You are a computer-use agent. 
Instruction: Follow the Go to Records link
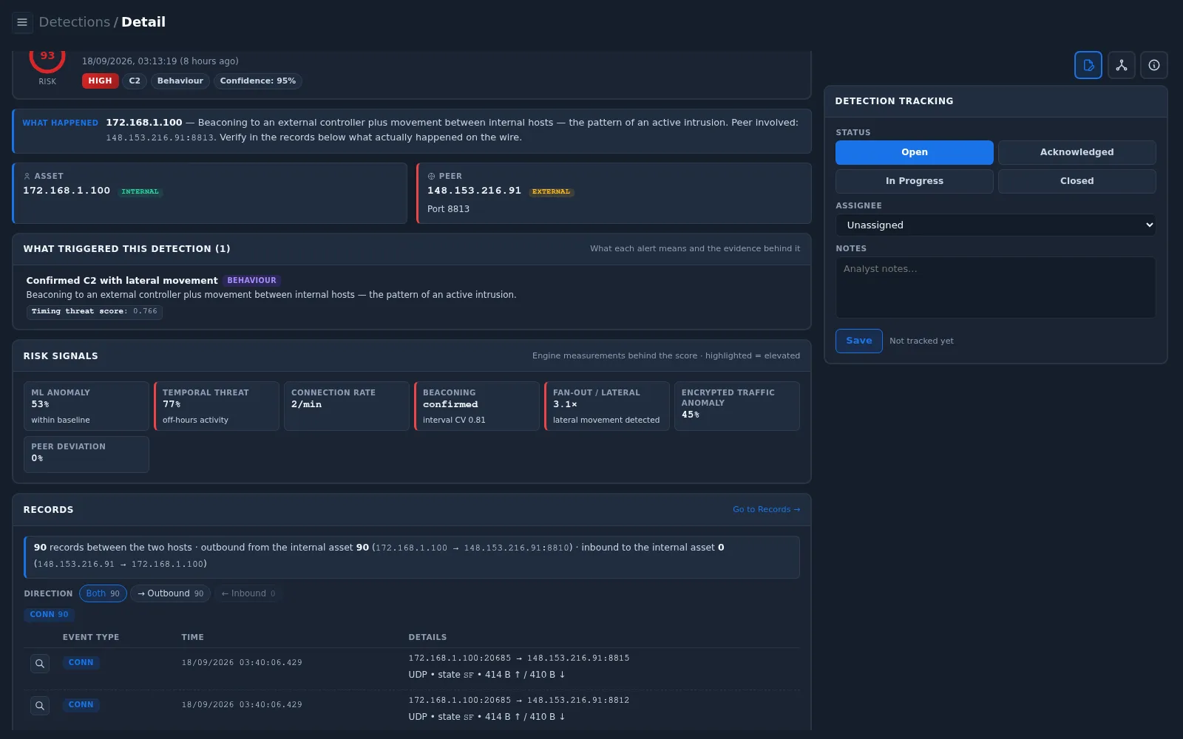pos(766,509)
